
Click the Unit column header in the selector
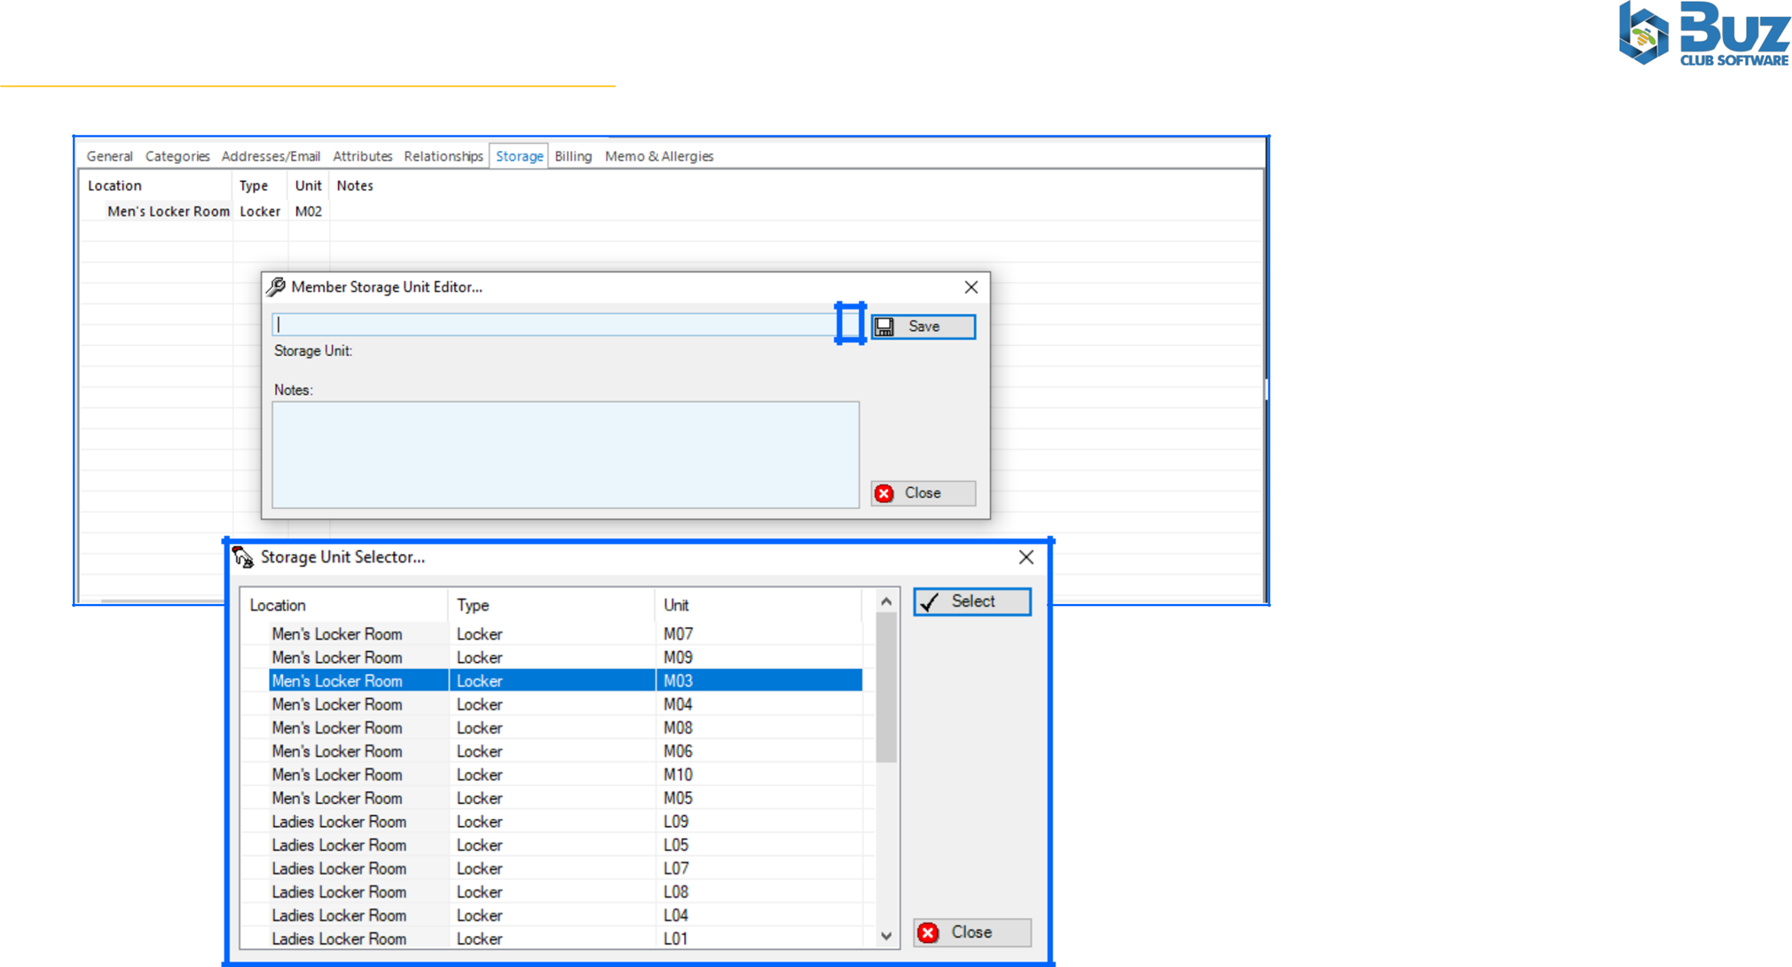[676, 605]
